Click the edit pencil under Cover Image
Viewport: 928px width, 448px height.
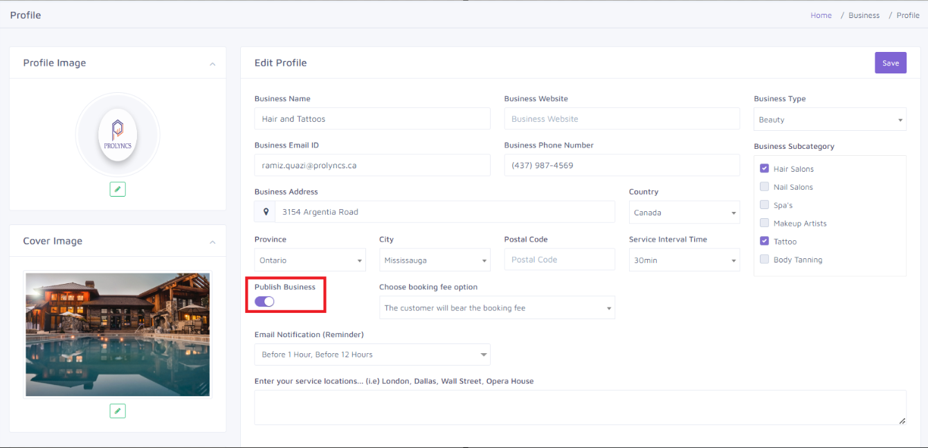[118, 411]
